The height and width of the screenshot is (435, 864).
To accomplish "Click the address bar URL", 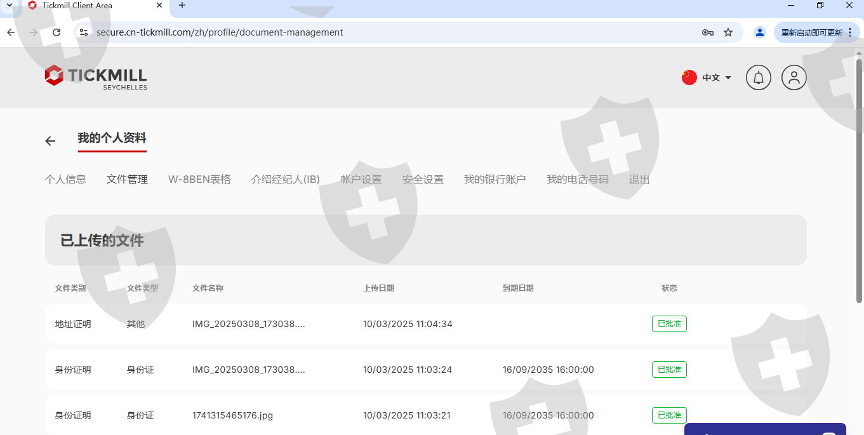I will (220, 32).
